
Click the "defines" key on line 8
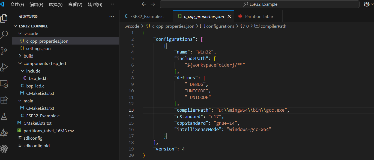click(x=186, y=78)
